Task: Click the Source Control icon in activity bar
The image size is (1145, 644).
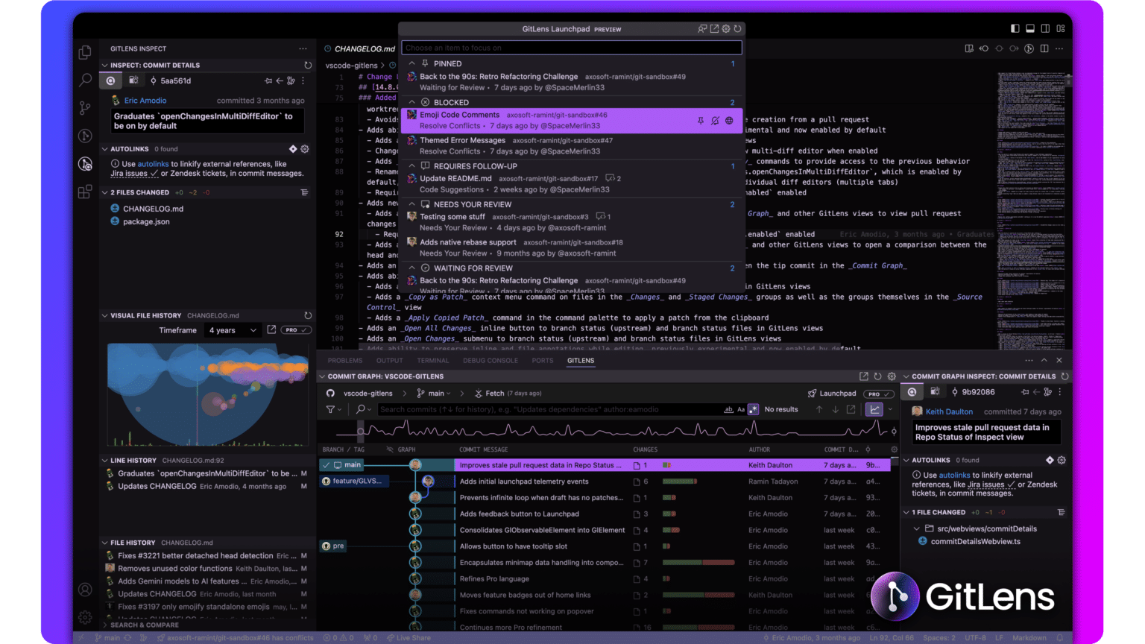Action: click(x=84, y=108)
